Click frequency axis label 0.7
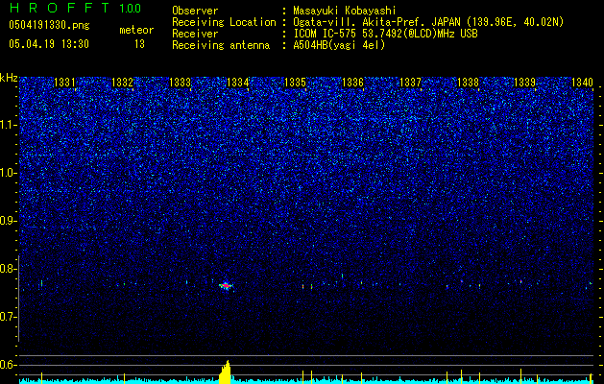This screenshot has width=604, height=384. 8,317
